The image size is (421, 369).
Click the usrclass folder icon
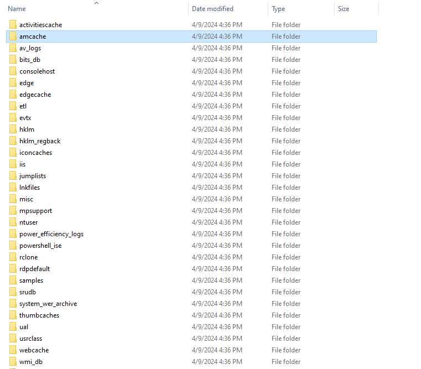coord(13,339)
